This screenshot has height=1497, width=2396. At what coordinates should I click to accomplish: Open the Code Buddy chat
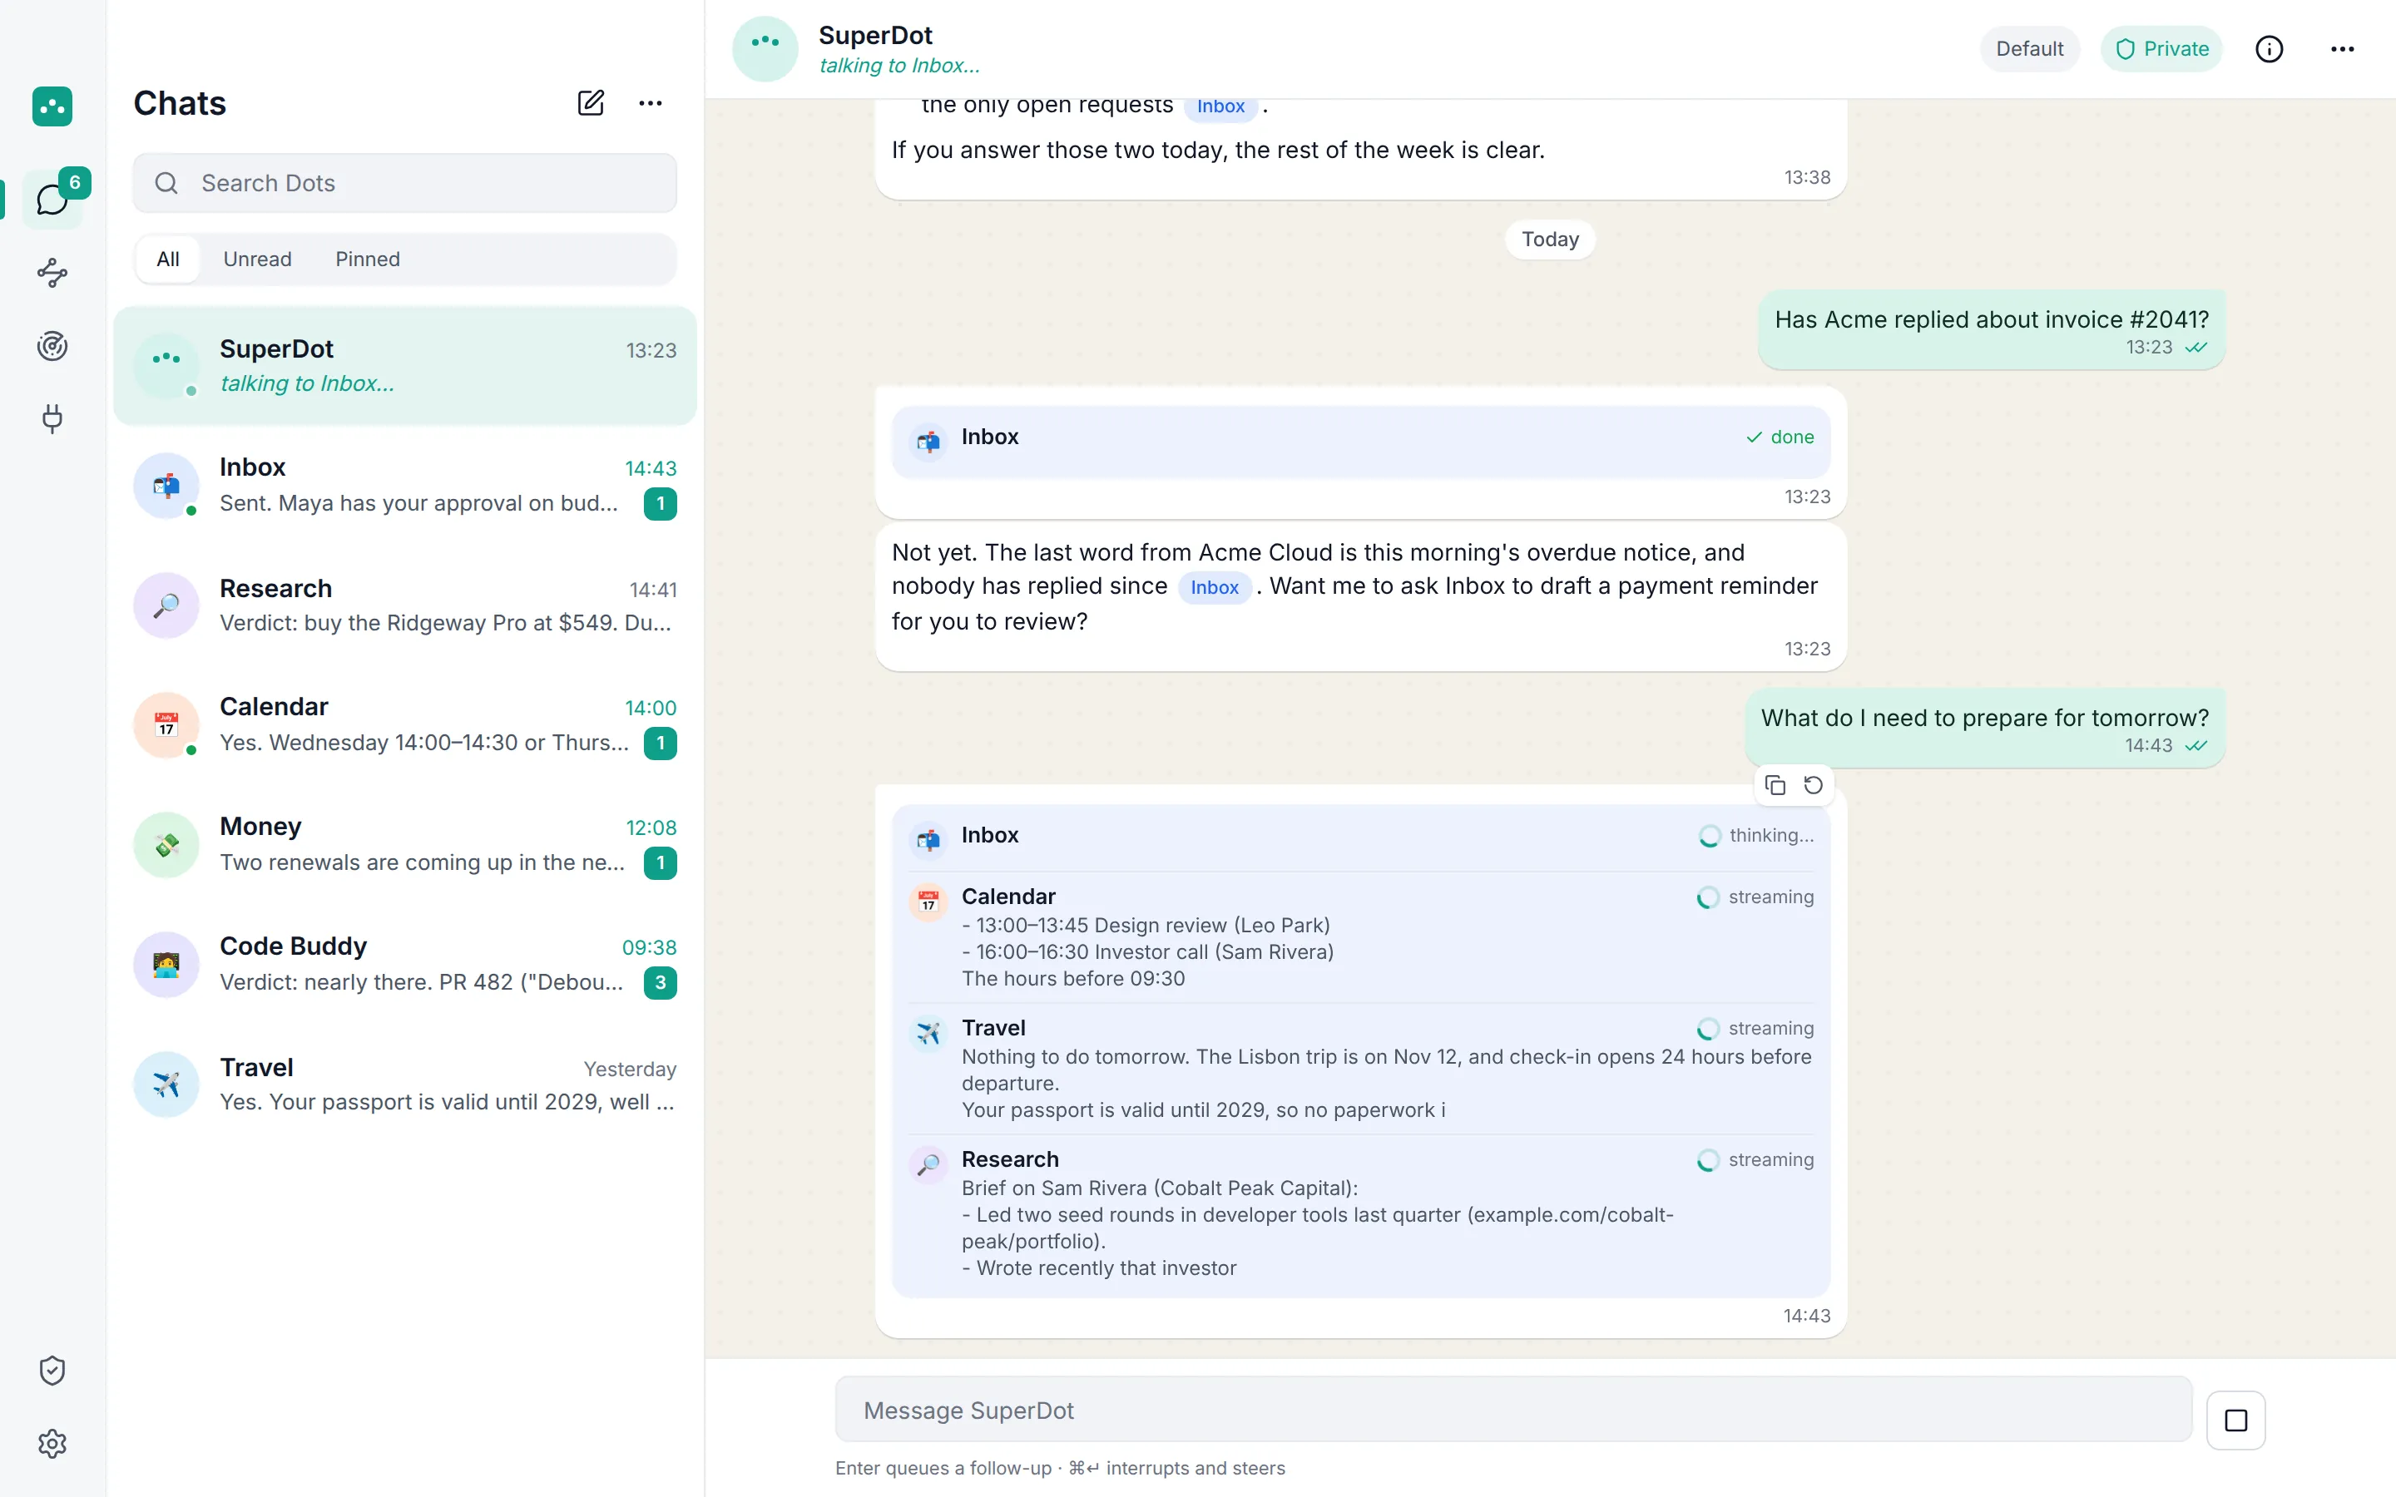405,965
